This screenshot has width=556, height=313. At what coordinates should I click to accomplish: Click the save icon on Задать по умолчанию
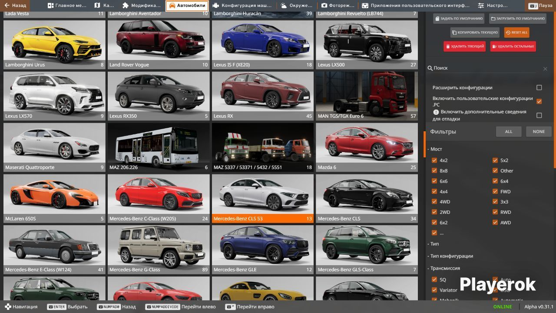tap(437, 19)
